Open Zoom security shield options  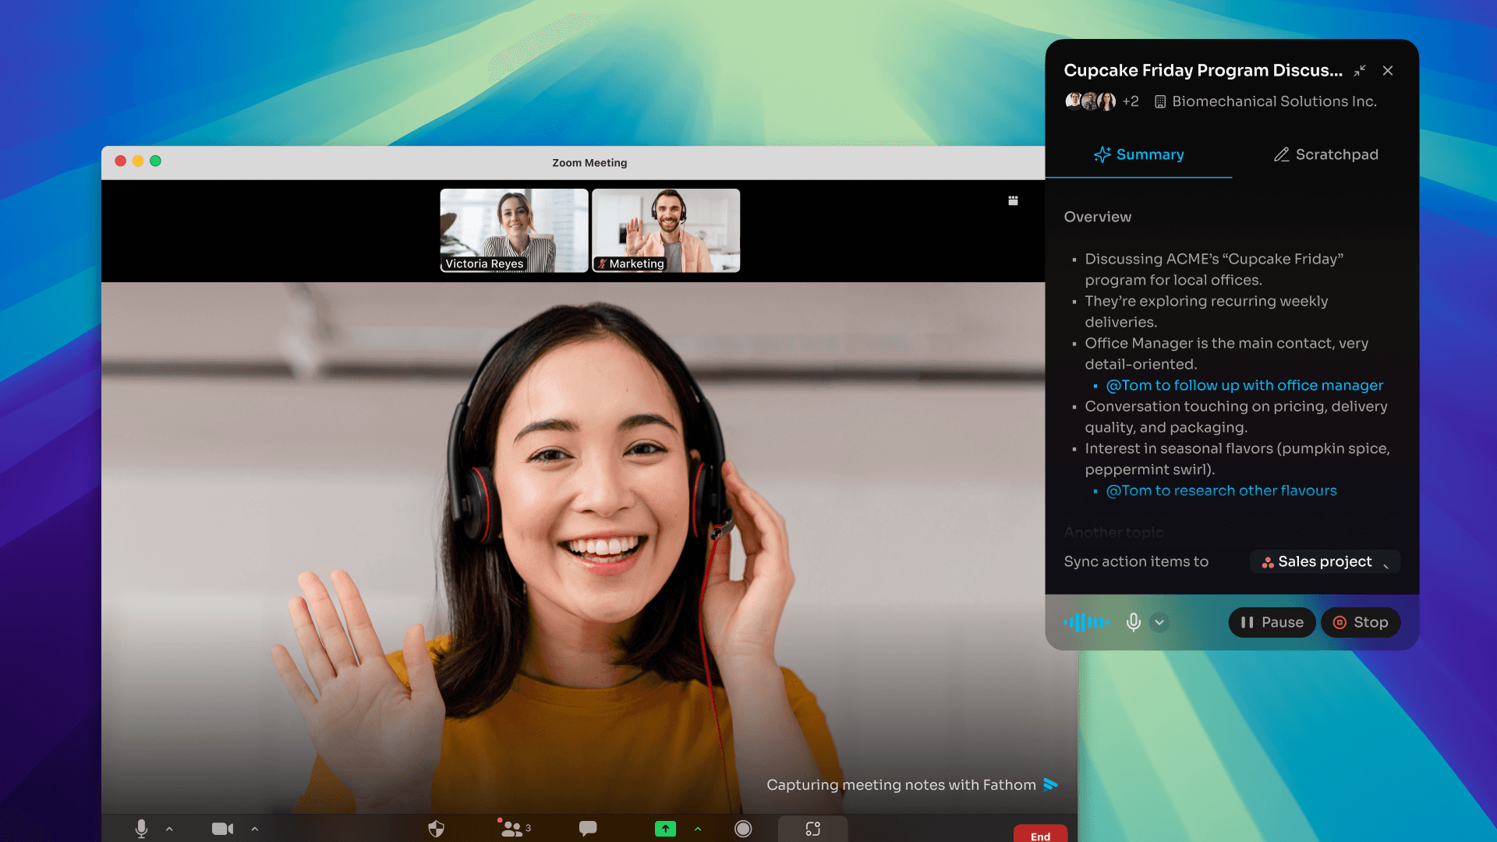[436, 829]
